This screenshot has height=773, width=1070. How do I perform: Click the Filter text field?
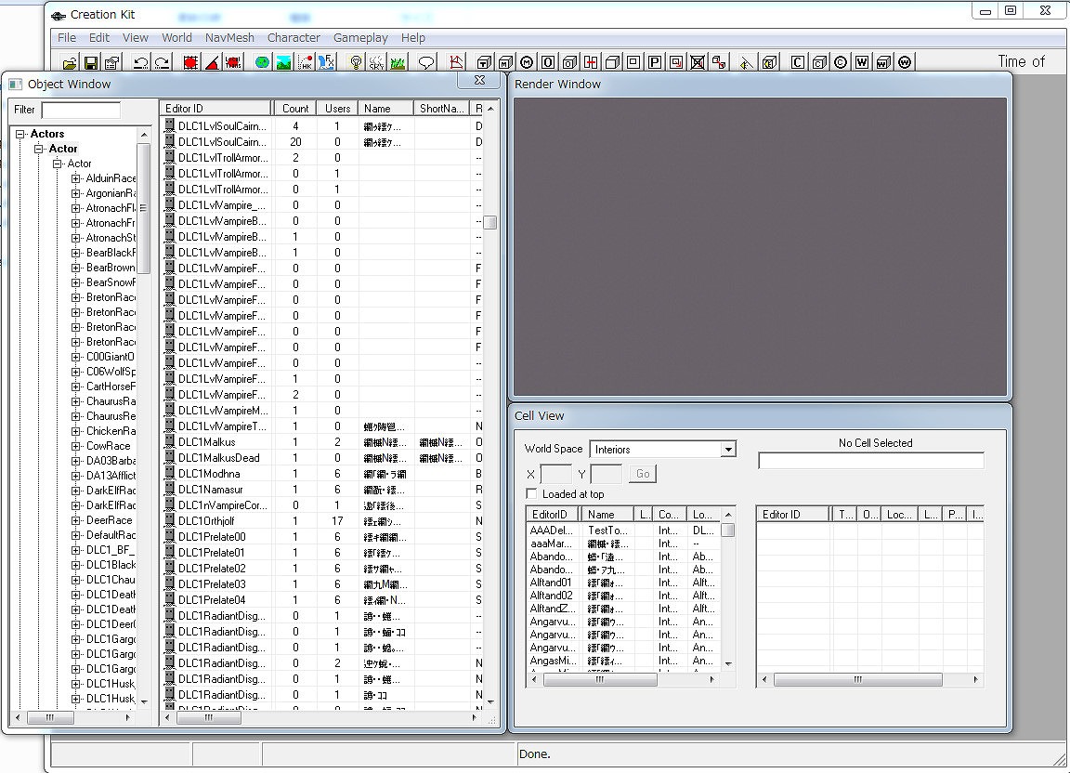click(81, 110)
